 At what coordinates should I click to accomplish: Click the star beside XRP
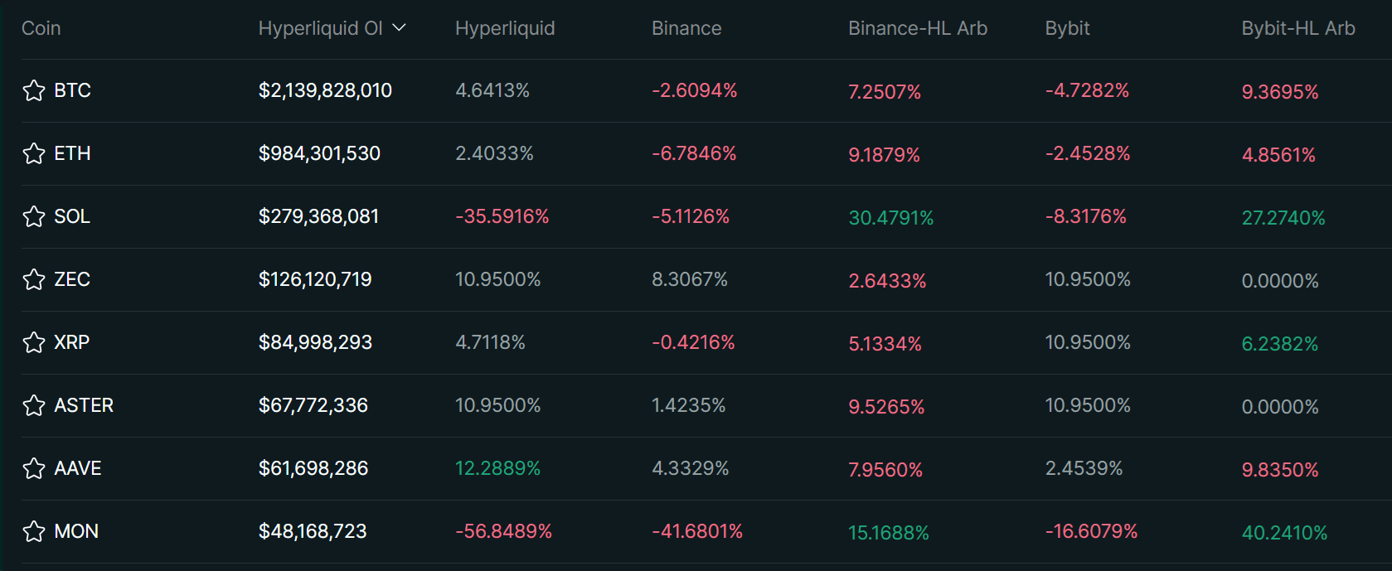point(34,342)
